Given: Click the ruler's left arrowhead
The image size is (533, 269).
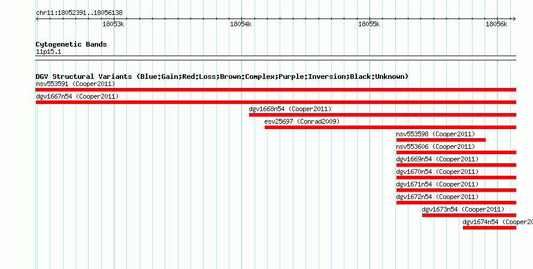Looking at the screenshot, I should point(37,19).
